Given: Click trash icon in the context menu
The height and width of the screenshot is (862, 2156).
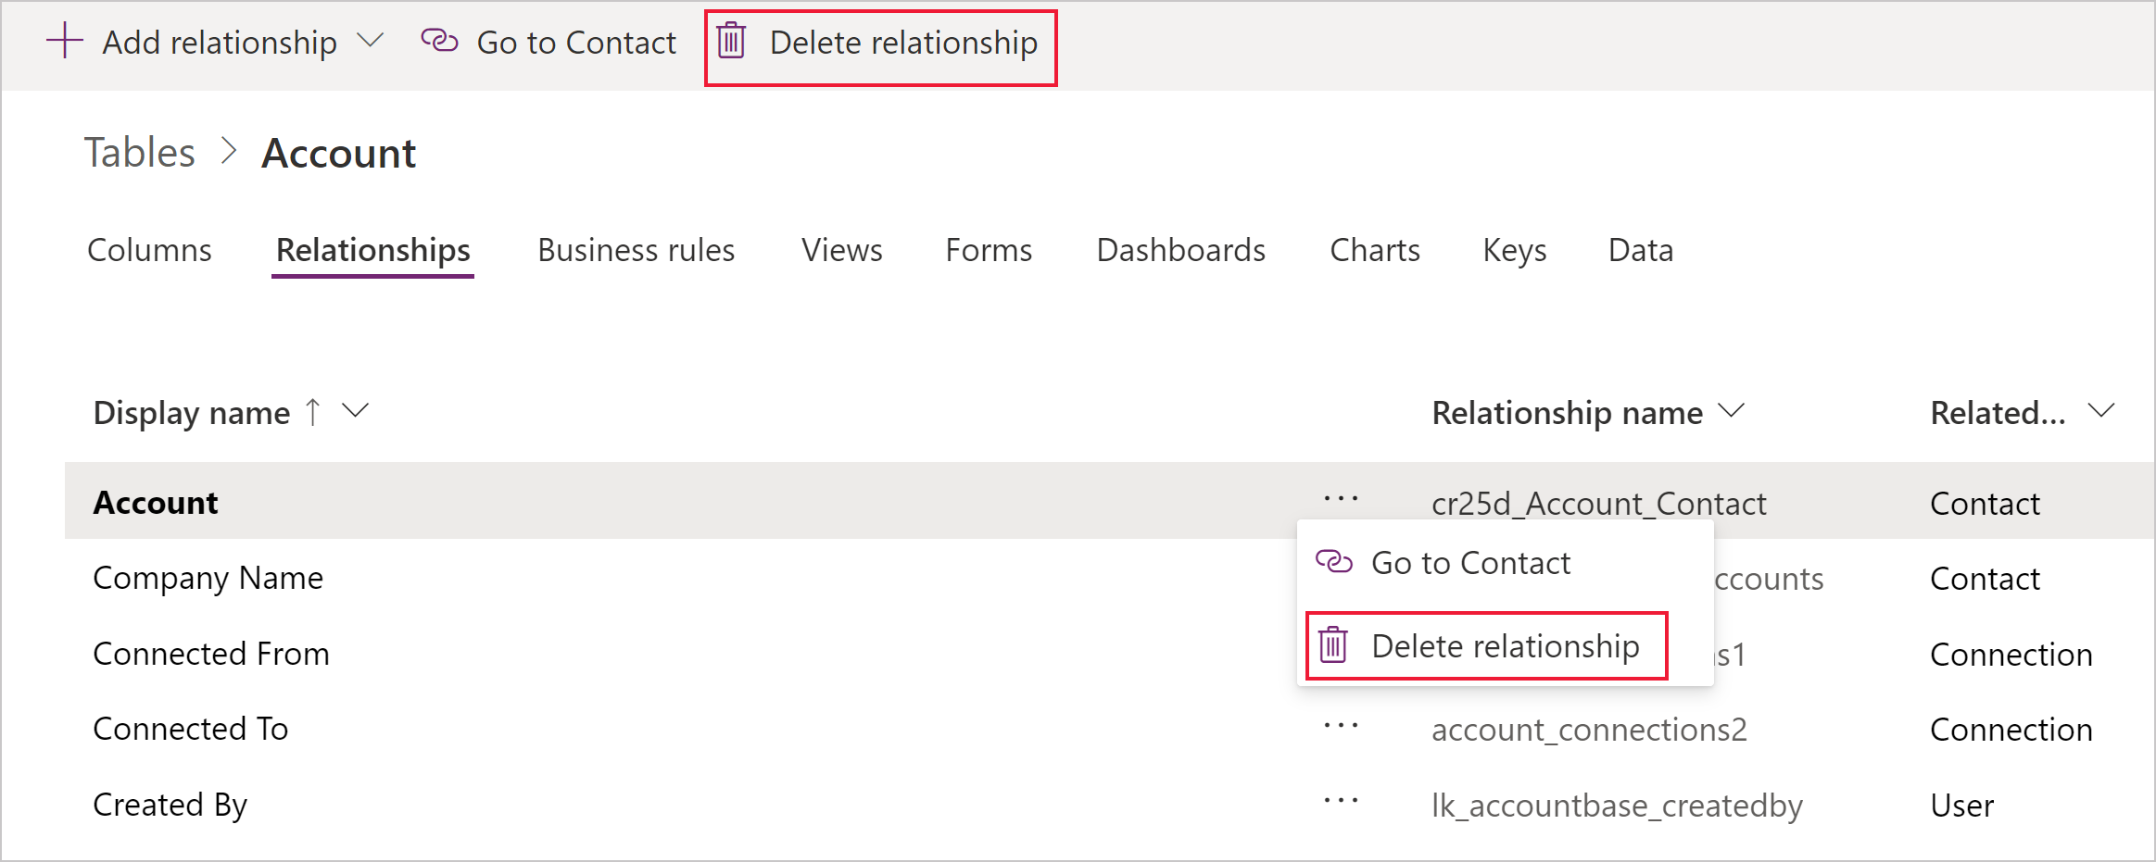Looking at the screenshot, I should [x=1333, y=644].
